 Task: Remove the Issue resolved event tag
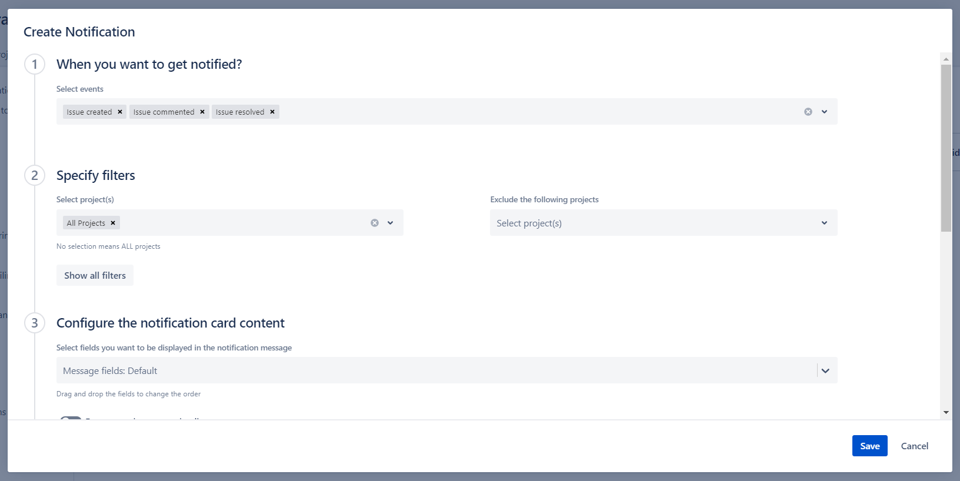[272, 112]
